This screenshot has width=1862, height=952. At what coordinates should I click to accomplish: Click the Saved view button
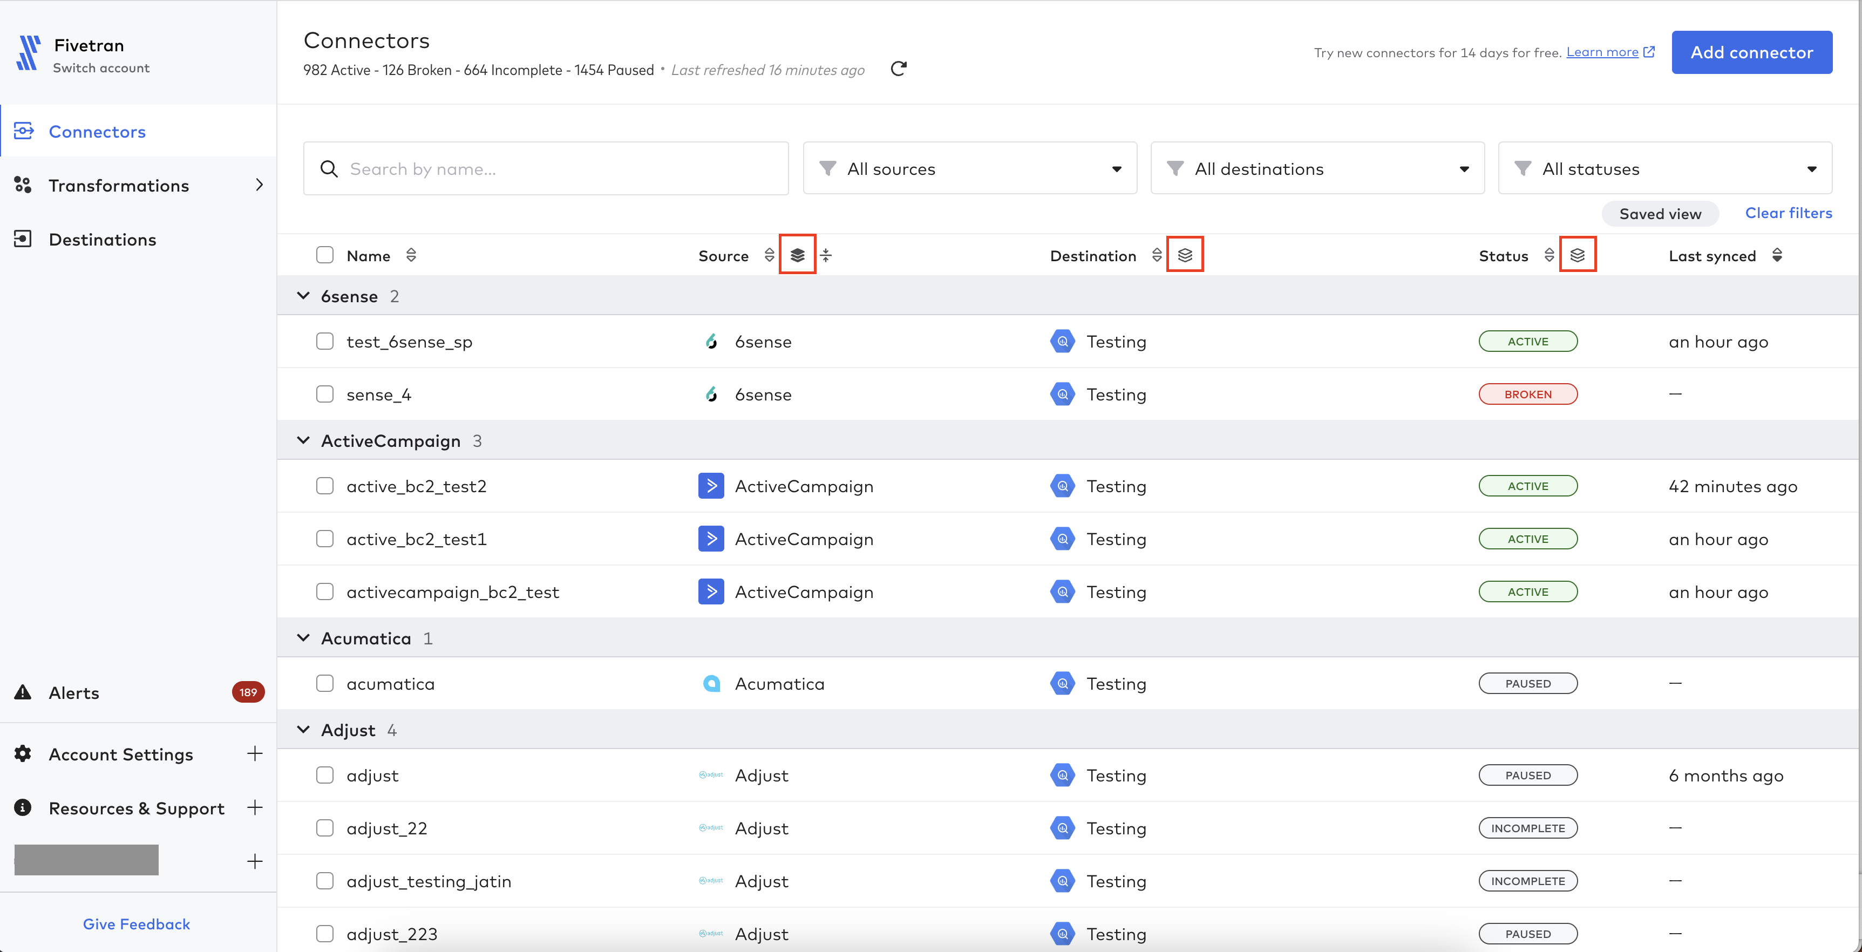[1660, 213]
